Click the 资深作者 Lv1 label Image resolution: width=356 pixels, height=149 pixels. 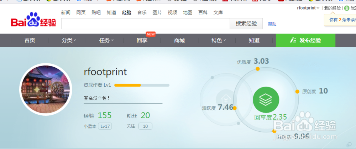click(97, 85)
